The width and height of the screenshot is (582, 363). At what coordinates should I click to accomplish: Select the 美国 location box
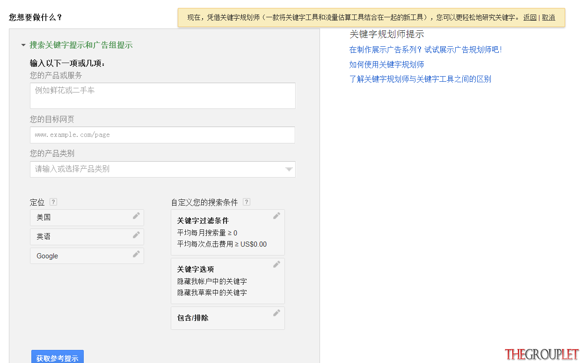point(87,218)
